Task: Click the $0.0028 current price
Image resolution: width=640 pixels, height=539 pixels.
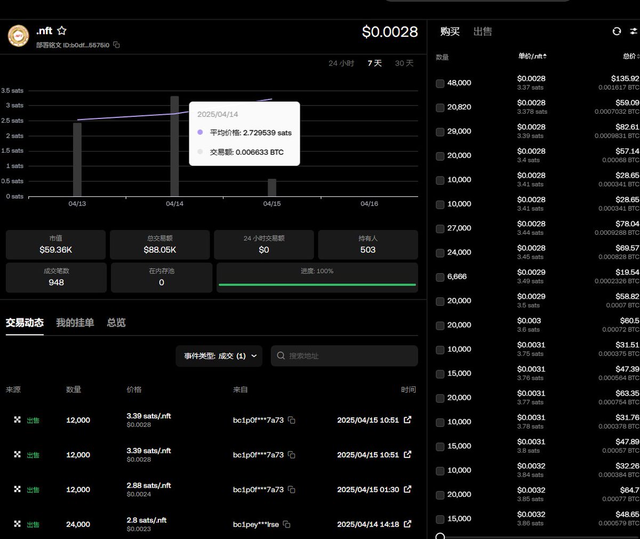Action: point(390,32)
